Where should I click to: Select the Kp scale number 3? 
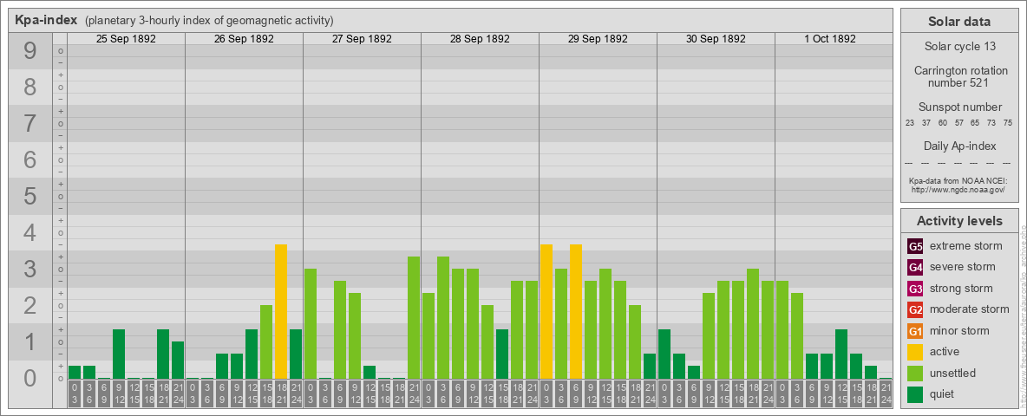click(30, 269)
